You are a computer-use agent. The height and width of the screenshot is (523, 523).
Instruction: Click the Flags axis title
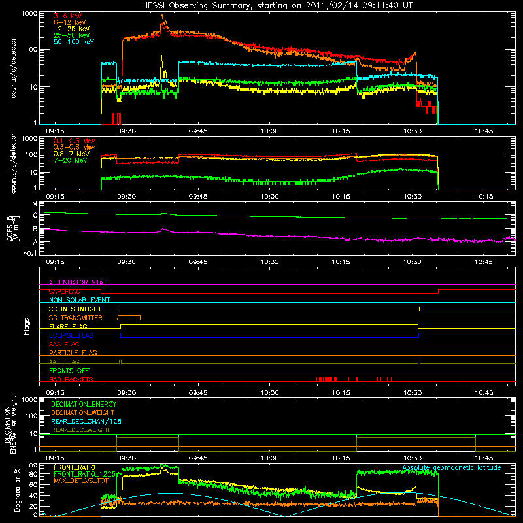click(x=27, y=326)
